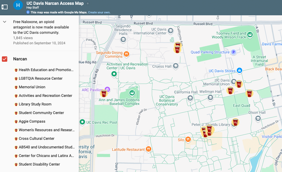Viewport: 282px width, 172px height.
Task: Star the UC Davis Narcan Access Map
Action: (87, 3)
